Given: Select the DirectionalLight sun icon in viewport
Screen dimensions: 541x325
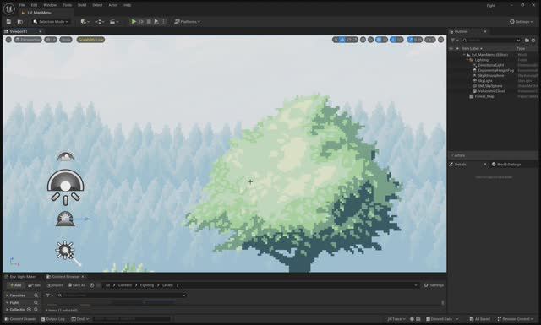Looking at the screenshot, I should click(65, 250).
